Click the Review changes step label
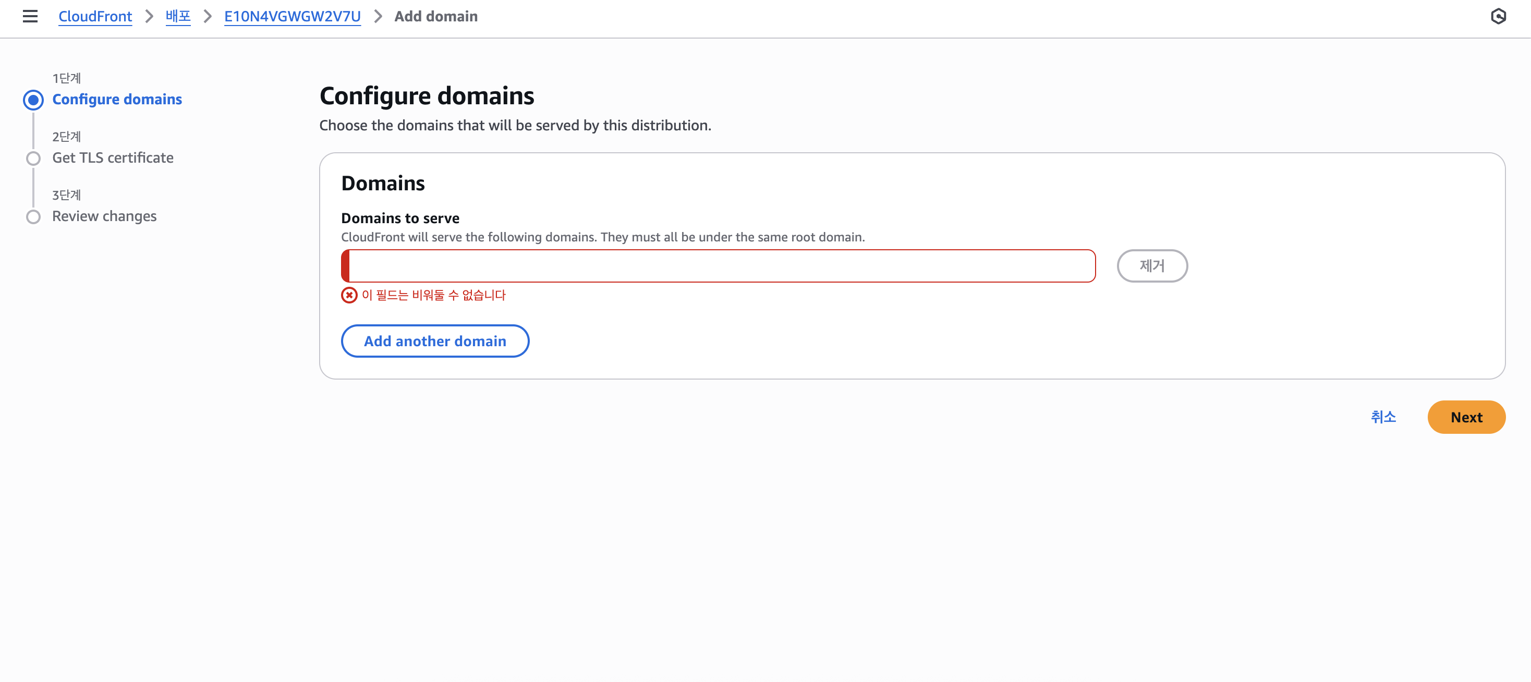Screen dimensions: 1531x682 coord(105,216)
